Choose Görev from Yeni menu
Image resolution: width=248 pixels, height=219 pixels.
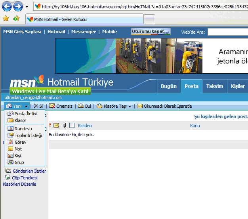pyautogui.click(x=25, y=142)
